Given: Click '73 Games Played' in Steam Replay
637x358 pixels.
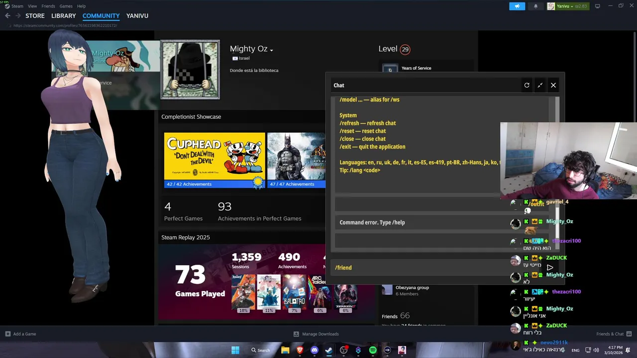Looking at the screenshot, I should pos(200,280).
